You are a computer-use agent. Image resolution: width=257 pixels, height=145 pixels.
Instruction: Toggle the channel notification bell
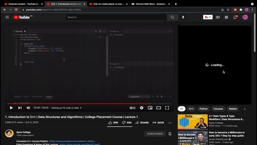pyautogui.click(x=170, y=134)
